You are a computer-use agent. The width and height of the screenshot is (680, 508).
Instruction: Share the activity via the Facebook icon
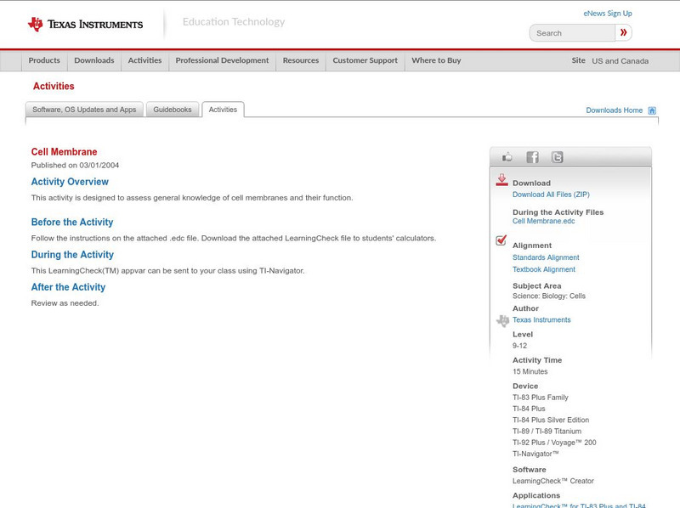pos(532,157)
